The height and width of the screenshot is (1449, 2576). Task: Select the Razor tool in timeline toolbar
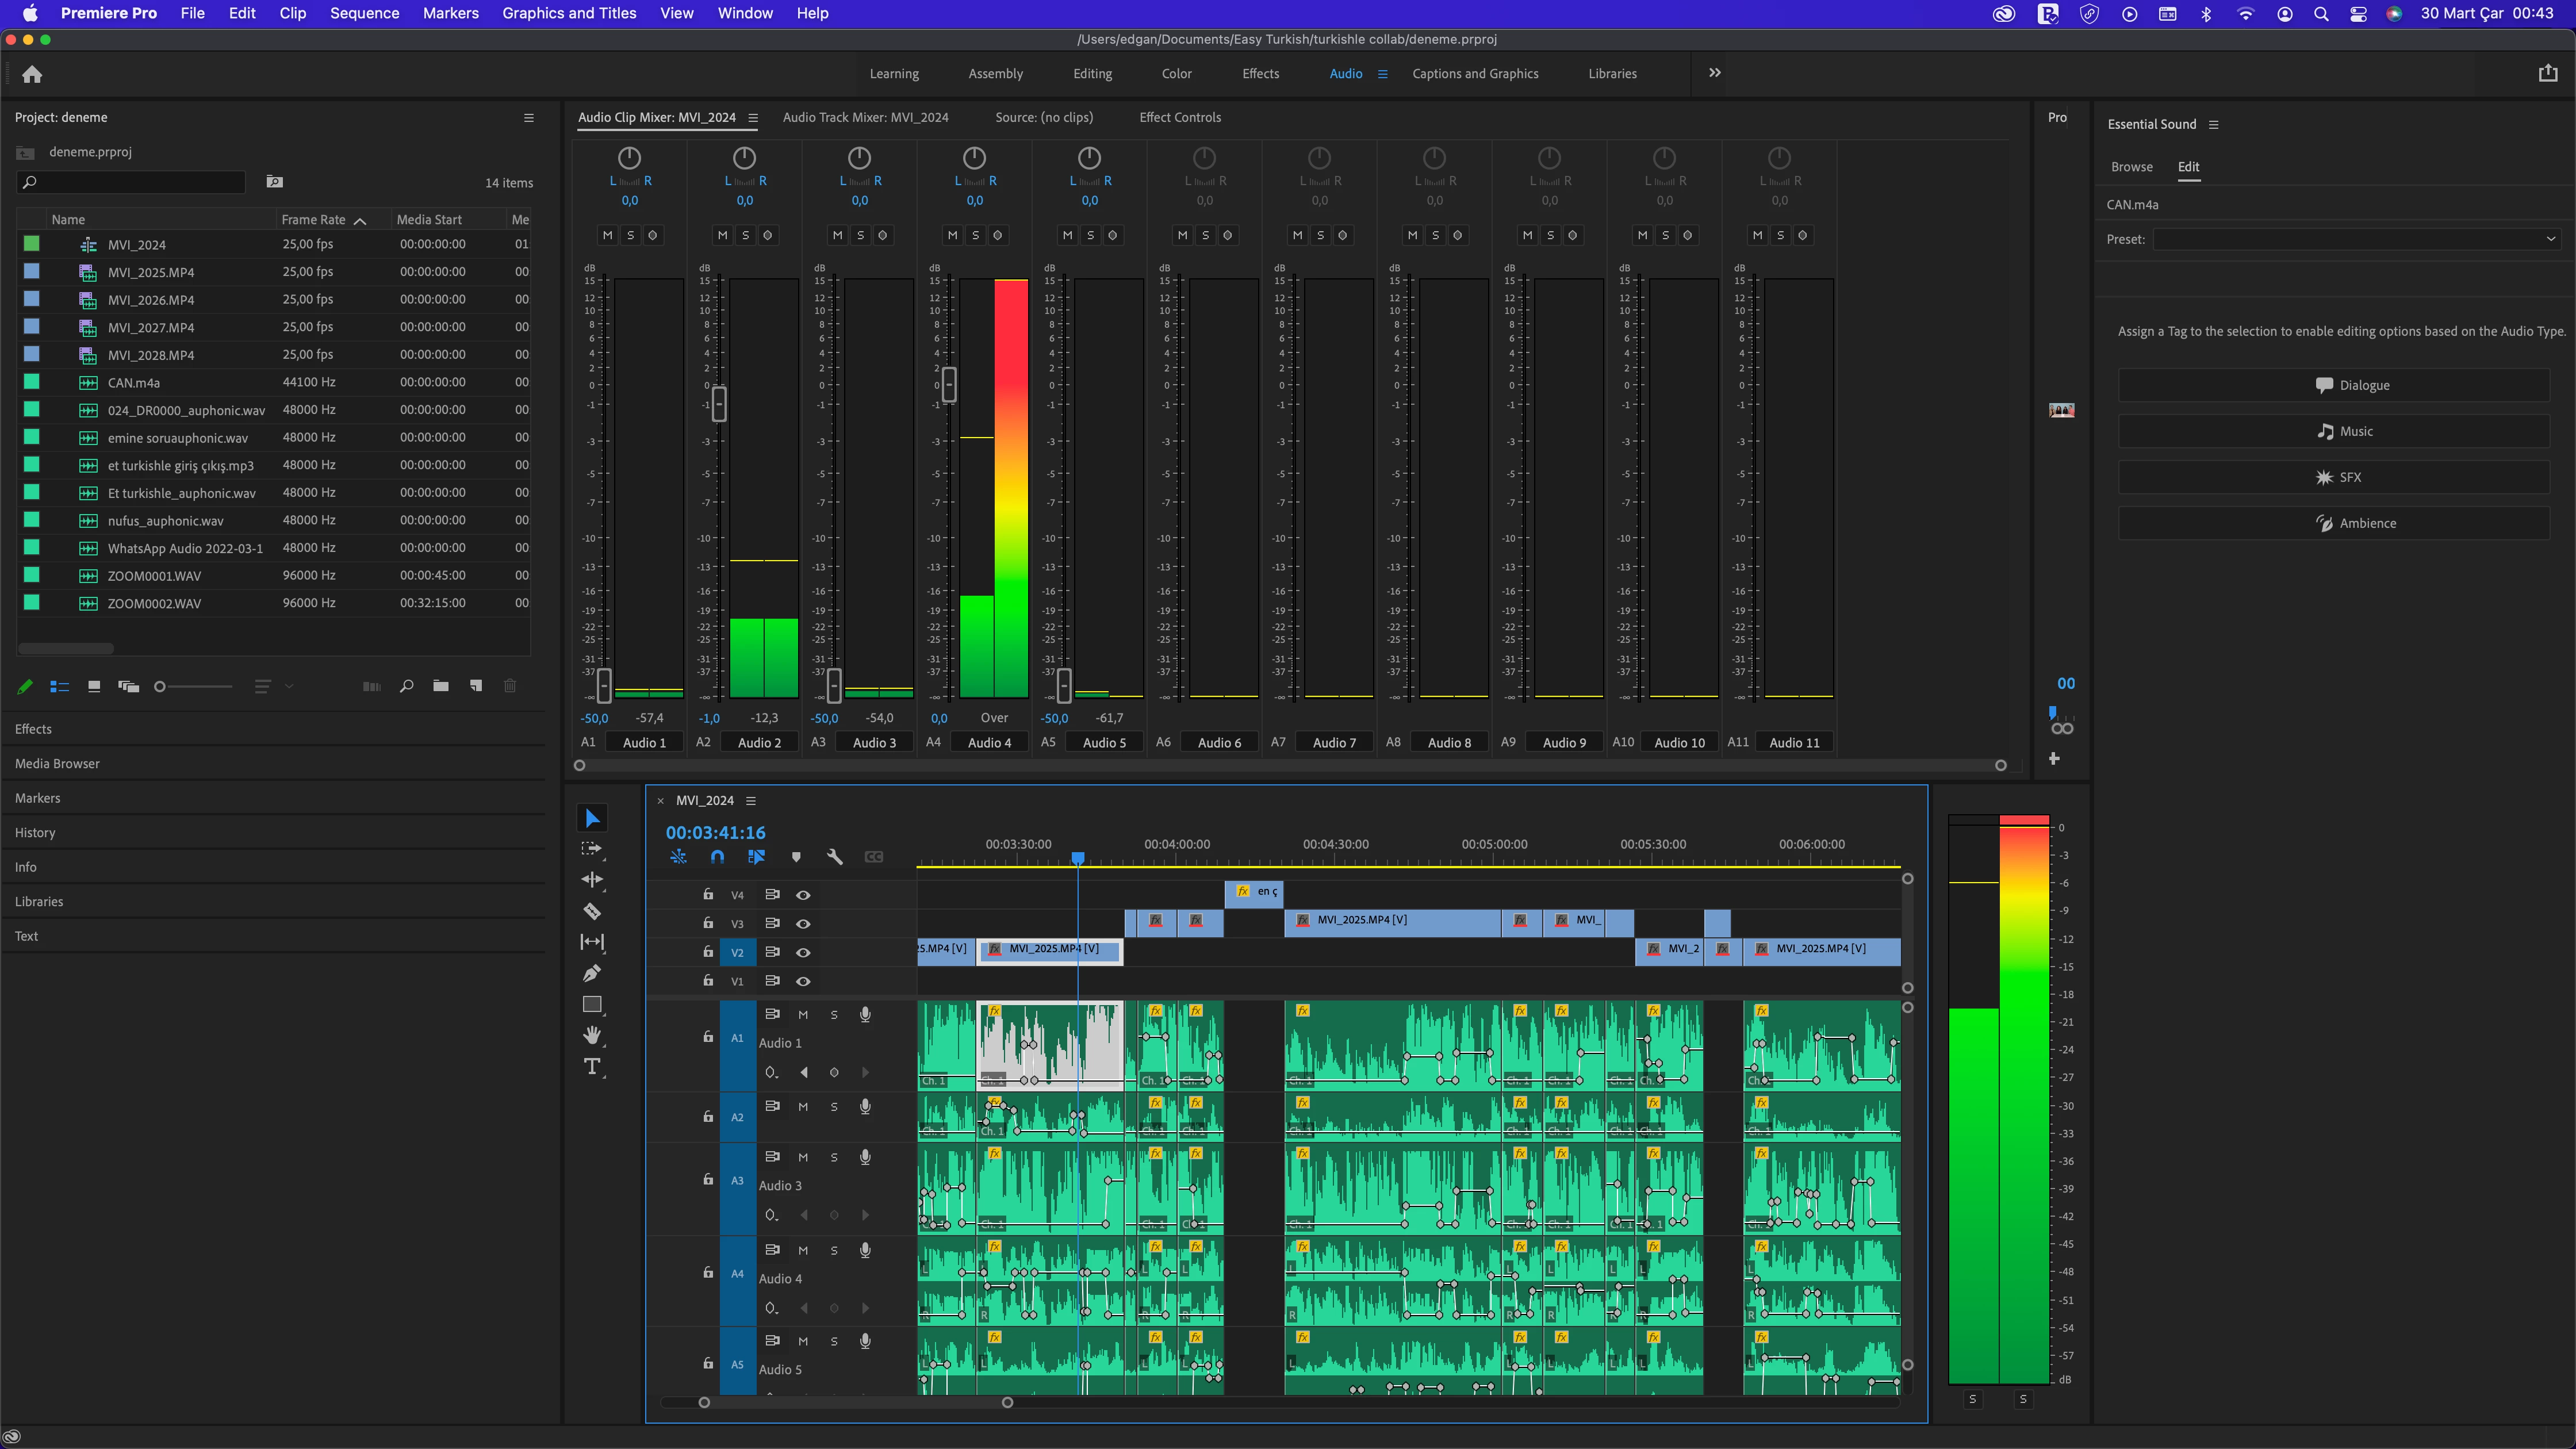pyautogui.click(x=592, y=911)
